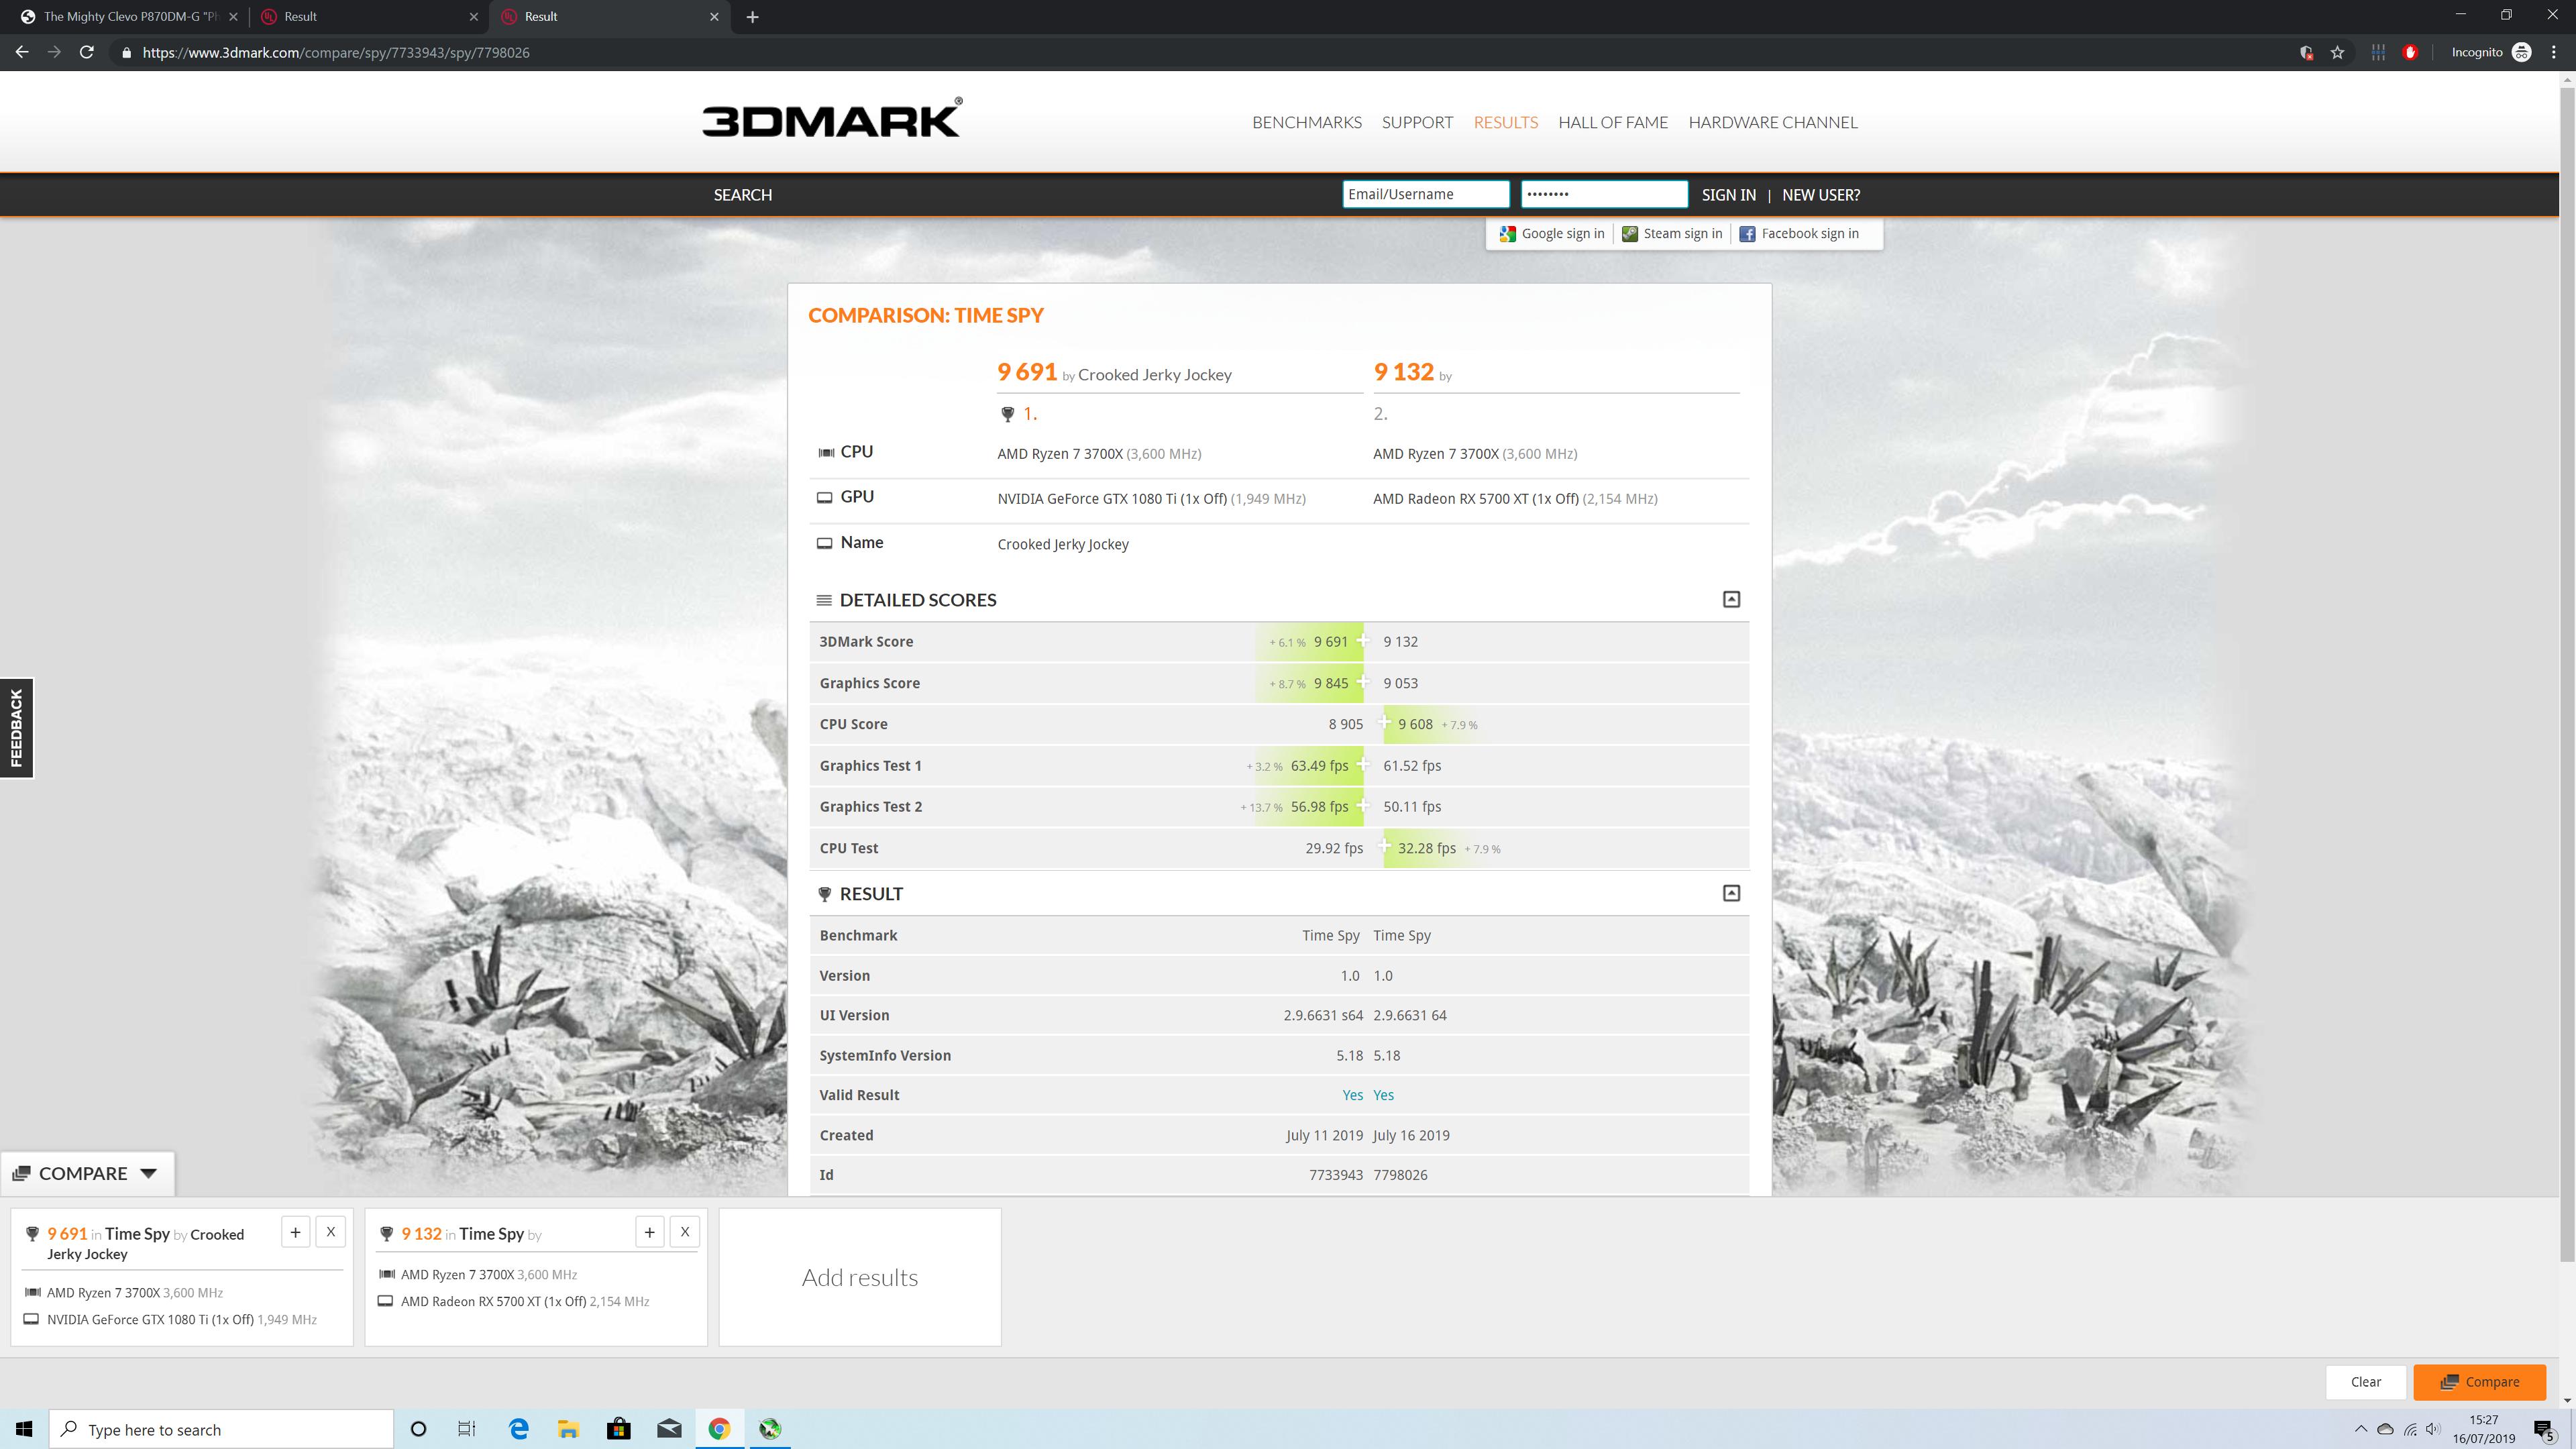Click Crooked Jerky Jockey name in header
Image resolution: width=2576 pixels, height=1449 pixels.
click(1154, 375)
